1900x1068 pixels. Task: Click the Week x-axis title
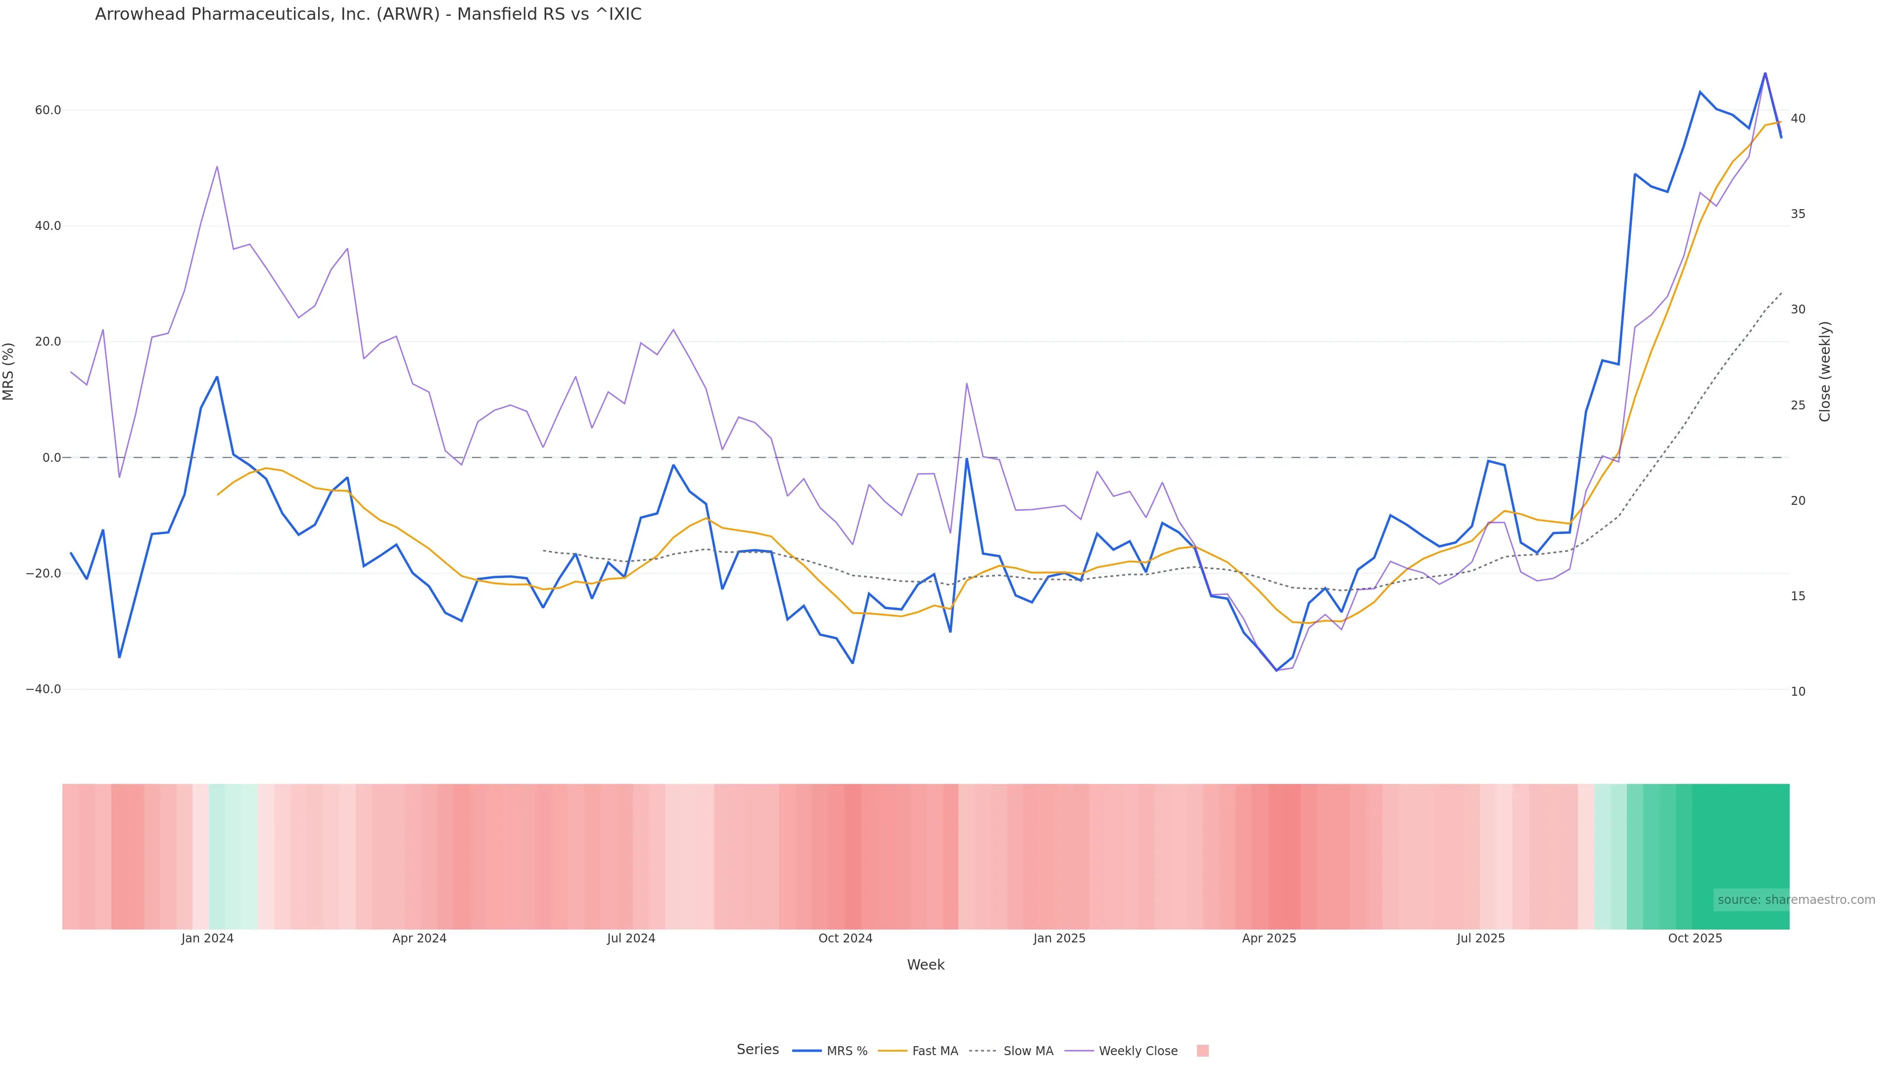click(926, 965)
